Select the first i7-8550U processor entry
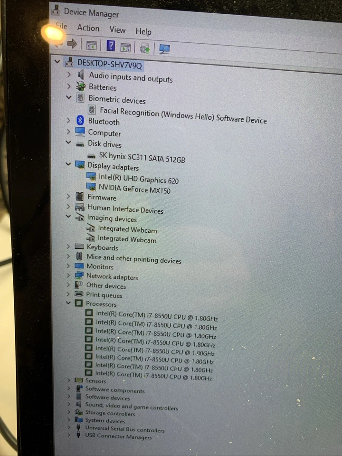The image size is (342, 456). pos(157,316)
